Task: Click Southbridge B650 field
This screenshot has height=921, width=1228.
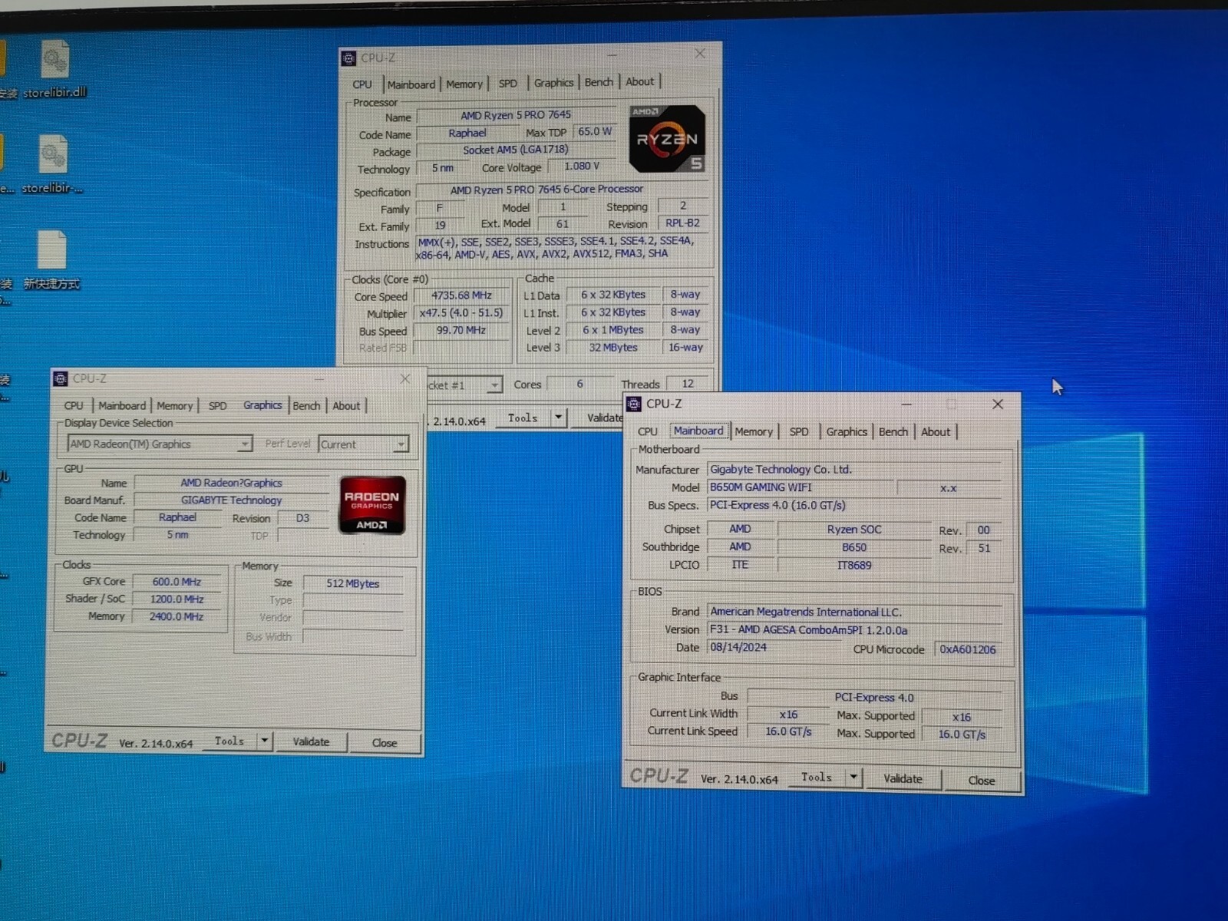Action: (x=853, y=547)
